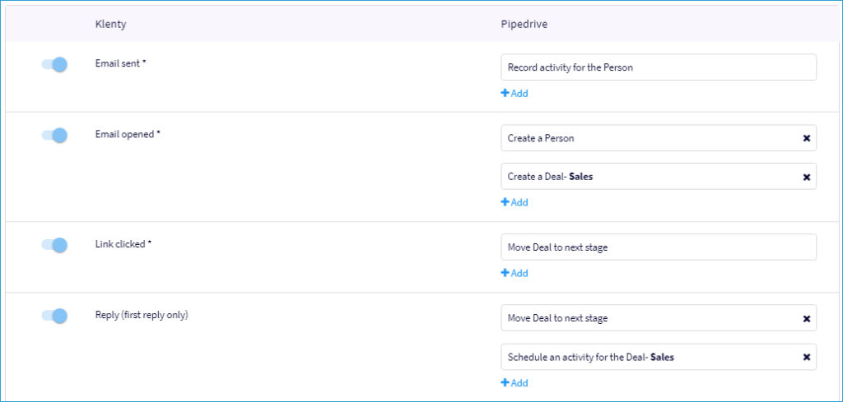Turn off the Reply (first reply only) switch

point(54,316)
